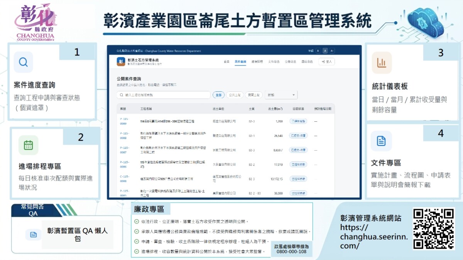Click the status badge in row P-115-0005
463x260 pixels.
[298, 193]
